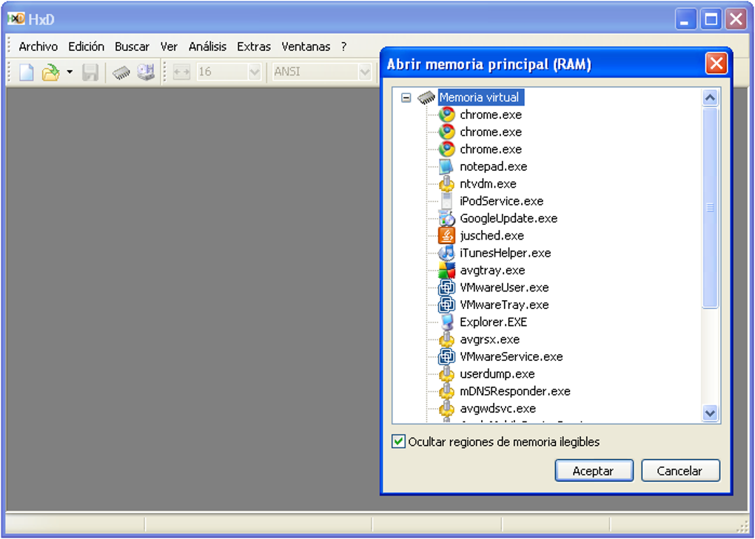
Task: Open the Edición menu
Action: click(86, 47)
